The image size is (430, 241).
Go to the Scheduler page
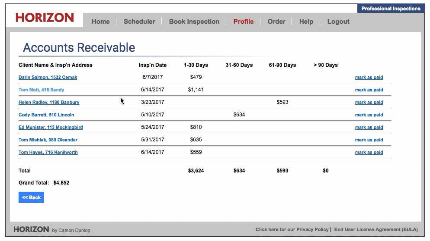pos(139,22)
